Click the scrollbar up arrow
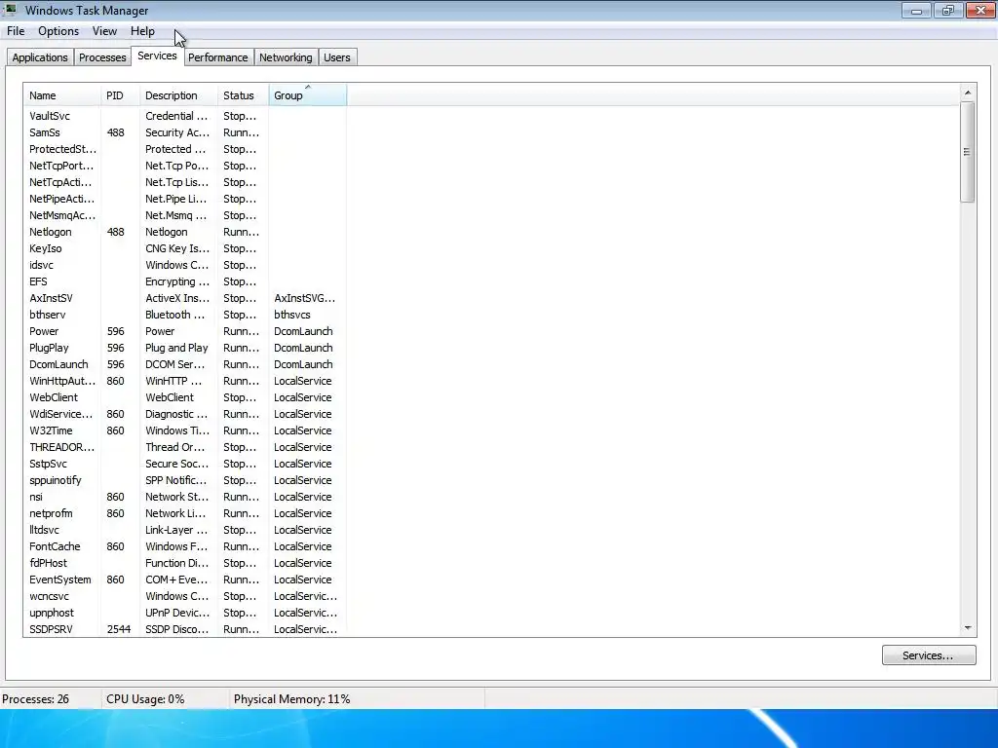Viewport: 998px width, 748px height. coord(968,93)
